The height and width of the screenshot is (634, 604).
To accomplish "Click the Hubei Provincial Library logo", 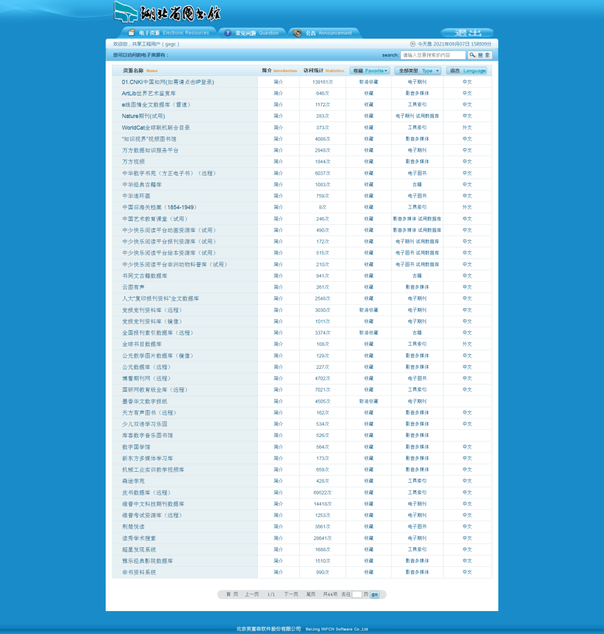I will (167, 12).
